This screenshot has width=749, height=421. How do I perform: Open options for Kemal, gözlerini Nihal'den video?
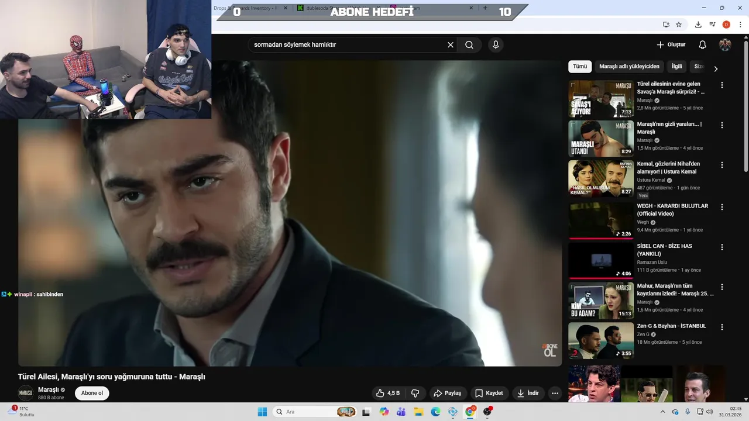pos(721,165)
